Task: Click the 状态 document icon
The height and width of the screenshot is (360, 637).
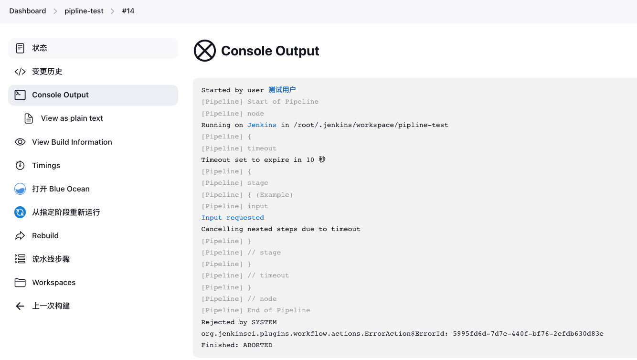Action: click(x=20, y=48)
